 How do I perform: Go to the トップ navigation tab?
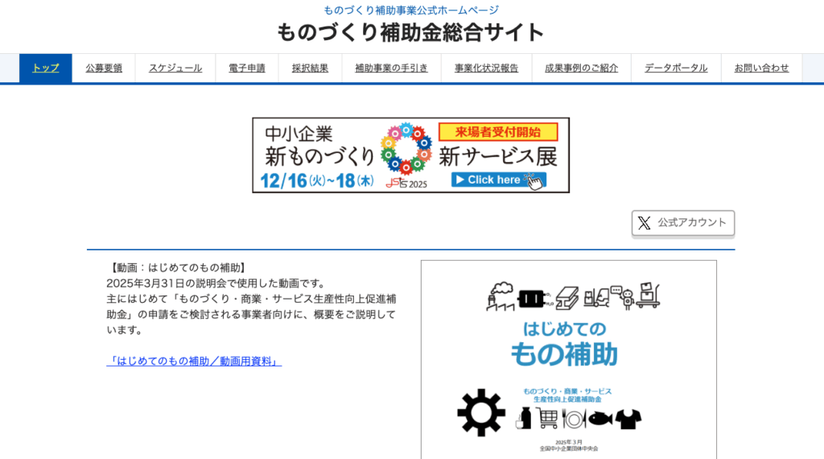pos(46,68)
